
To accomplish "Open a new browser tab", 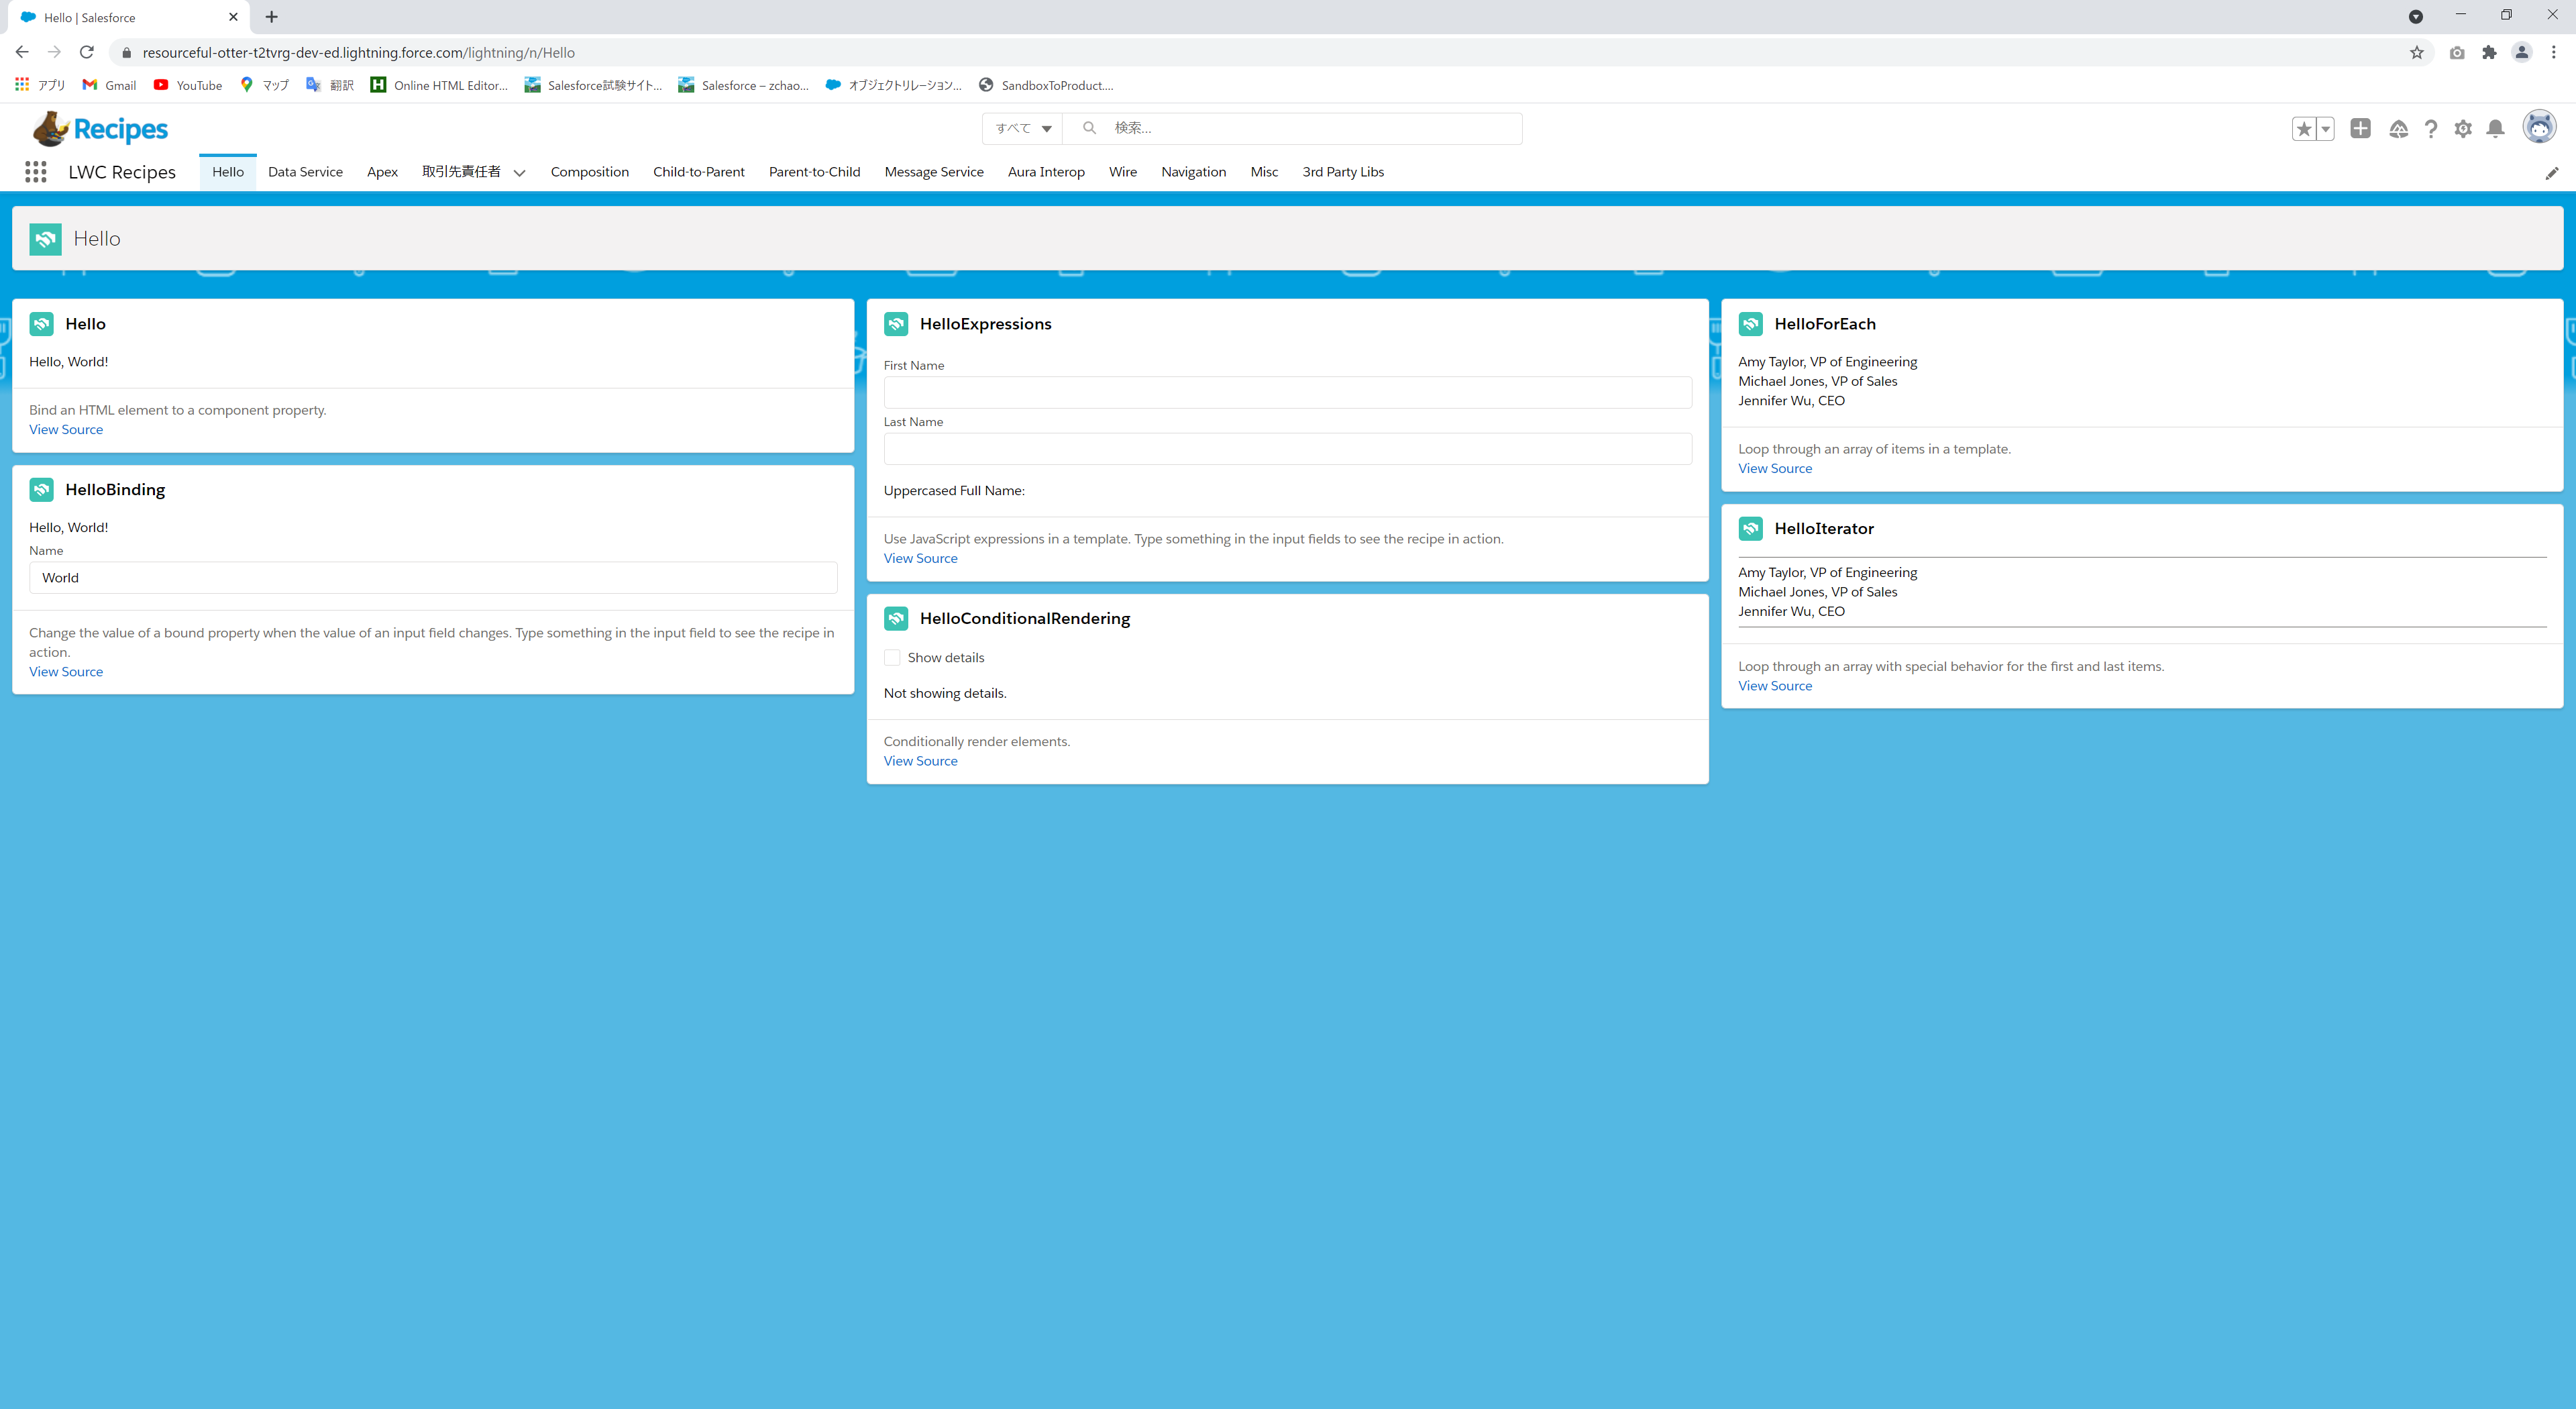I will click(272, 17).
